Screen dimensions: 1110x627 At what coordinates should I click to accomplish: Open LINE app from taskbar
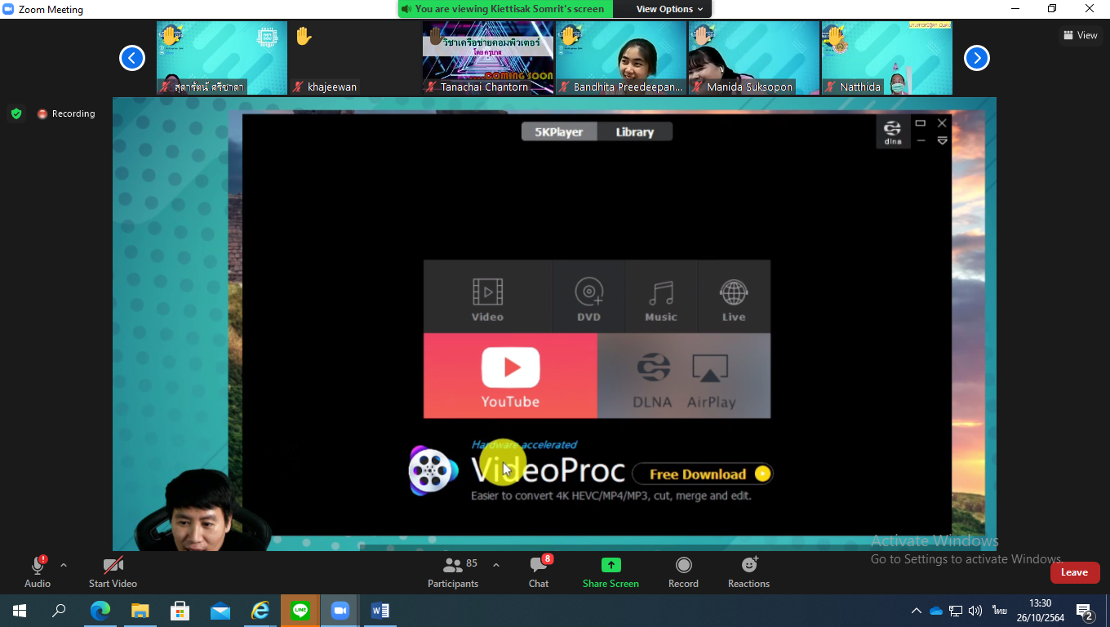300,611
